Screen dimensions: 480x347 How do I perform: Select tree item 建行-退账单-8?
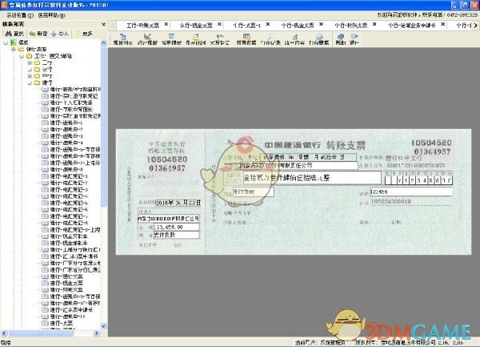66,170
